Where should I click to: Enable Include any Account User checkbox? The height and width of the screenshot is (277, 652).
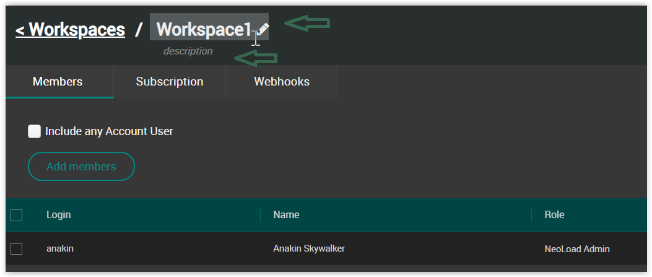coord(35,131)
